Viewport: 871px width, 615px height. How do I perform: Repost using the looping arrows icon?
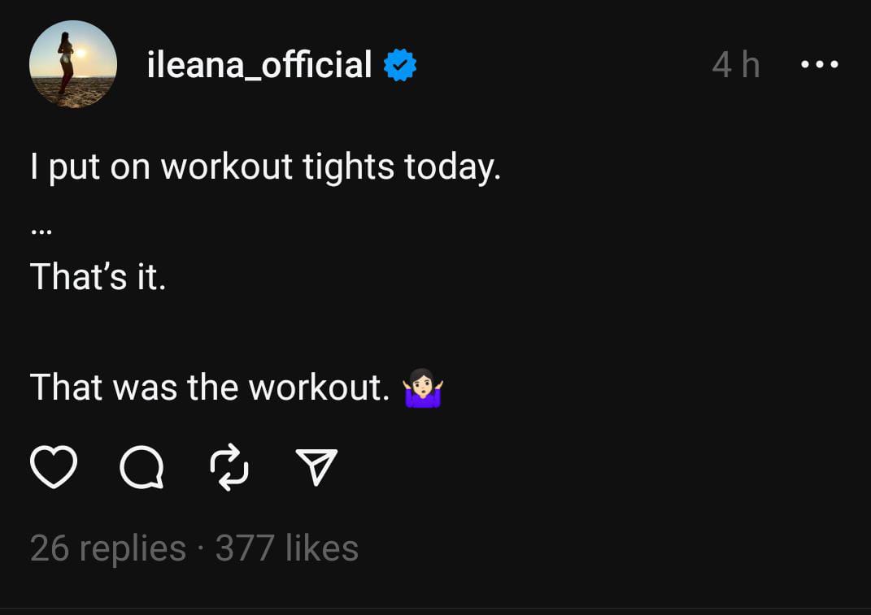229,467
